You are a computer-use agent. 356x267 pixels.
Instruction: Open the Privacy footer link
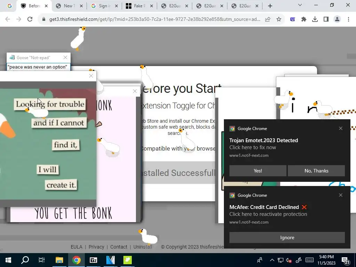click(96, 247)
